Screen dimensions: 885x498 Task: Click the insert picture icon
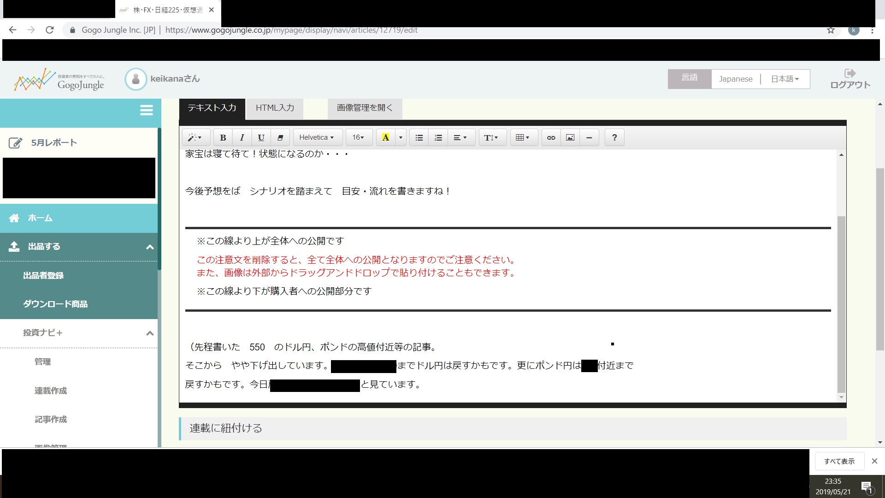point(570,137)
